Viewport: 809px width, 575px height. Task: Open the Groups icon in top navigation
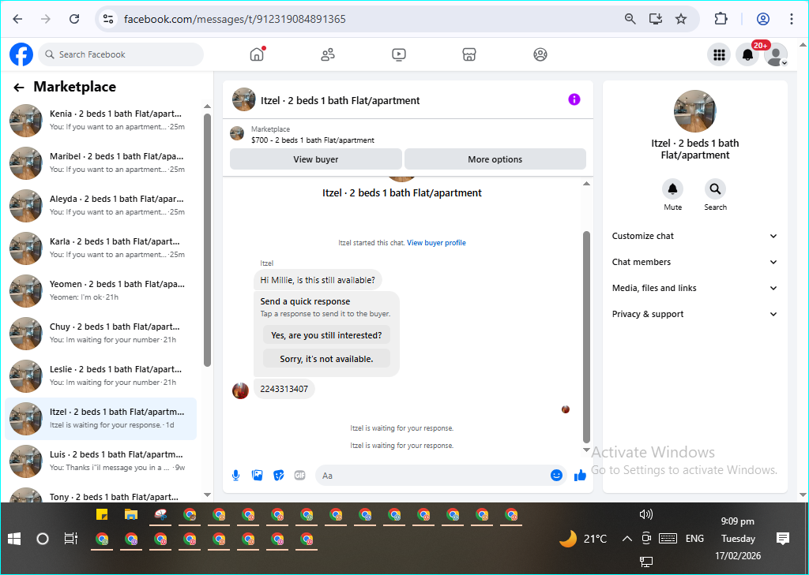pyautogui.click(x=540, y=54)
